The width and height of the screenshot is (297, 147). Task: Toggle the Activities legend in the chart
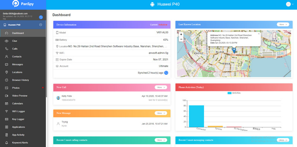[234, 93]
